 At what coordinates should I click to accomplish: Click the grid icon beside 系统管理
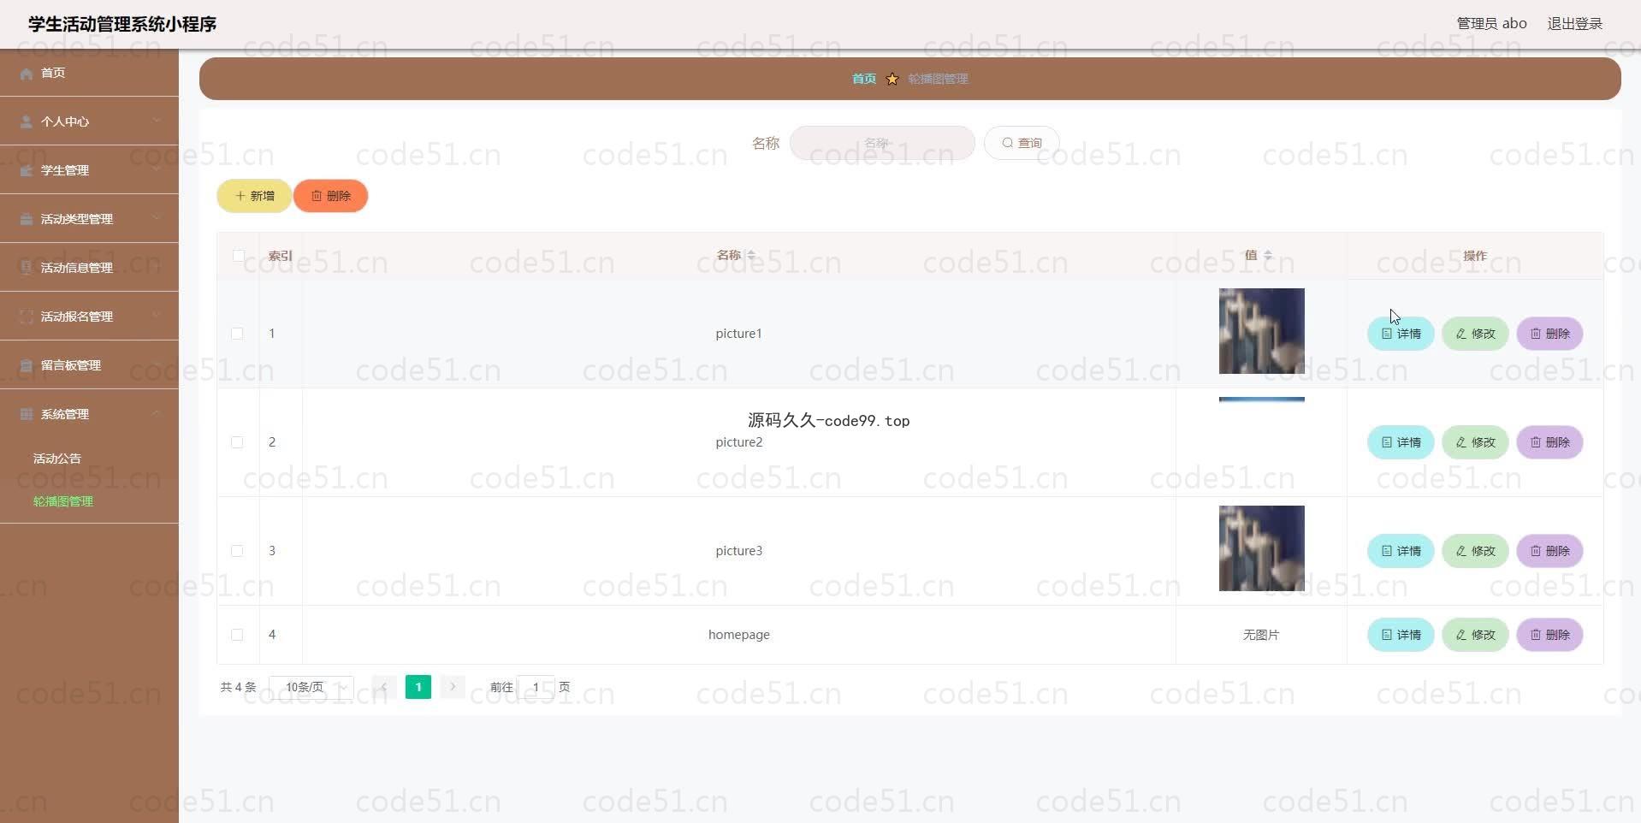[27, 415]
